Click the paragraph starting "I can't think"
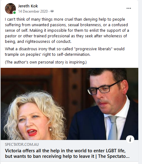The image size is (142, 164). click(67, 31)
